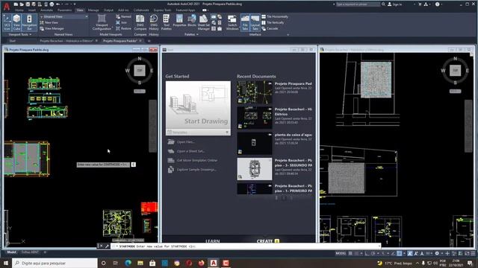Switch to the Express Tools ribbon tab
478x268 pixels.
162,10
